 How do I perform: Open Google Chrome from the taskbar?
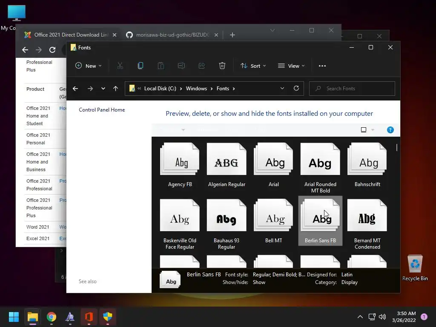click(52, 317)
